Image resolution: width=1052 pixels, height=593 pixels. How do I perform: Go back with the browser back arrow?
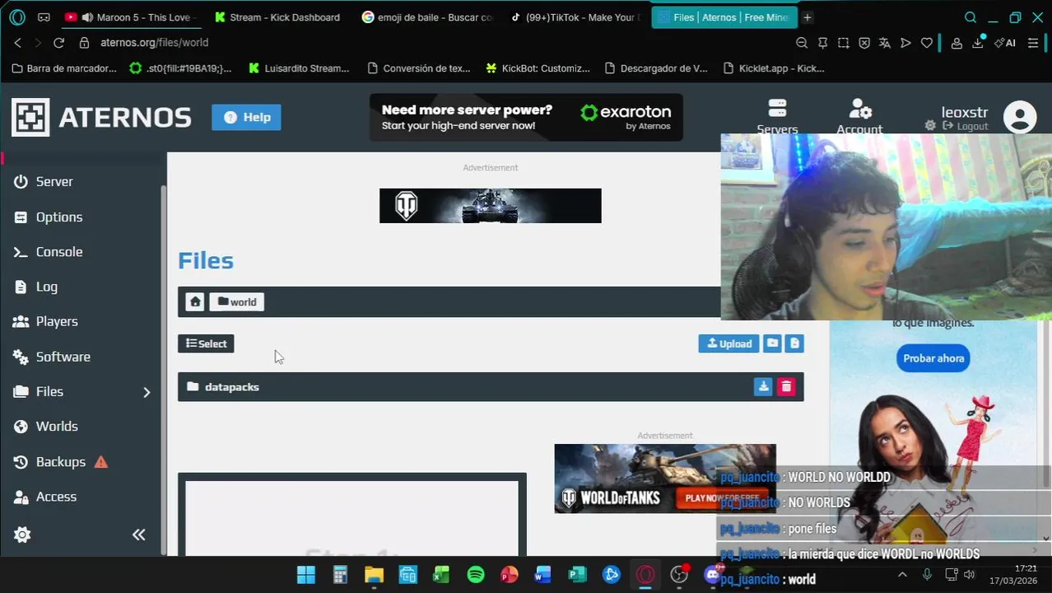(x=18, y=43)
